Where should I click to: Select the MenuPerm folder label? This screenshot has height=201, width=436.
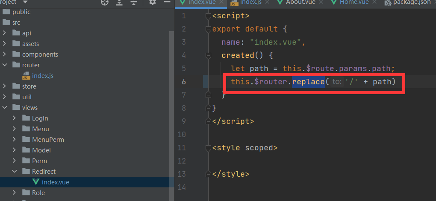point(48,140)
